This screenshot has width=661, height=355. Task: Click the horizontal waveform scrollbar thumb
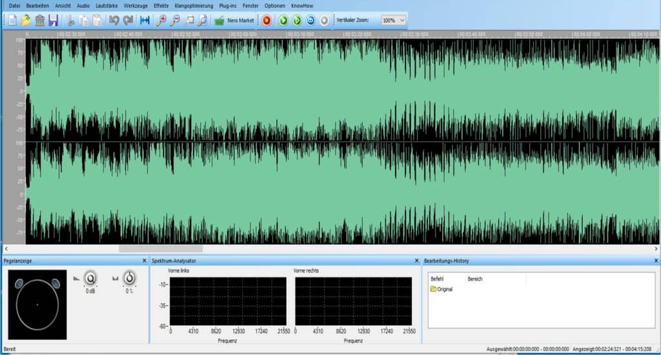coord(160,249)
